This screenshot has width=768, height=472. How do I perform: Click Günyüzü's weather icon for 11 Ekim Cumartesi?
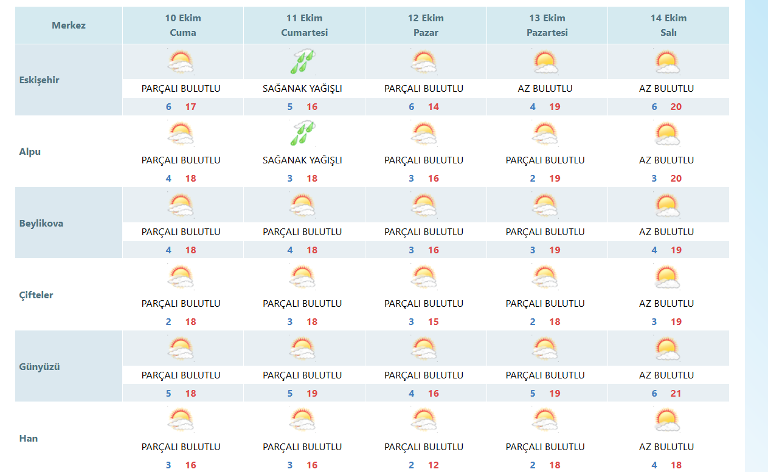click(302, 349)
